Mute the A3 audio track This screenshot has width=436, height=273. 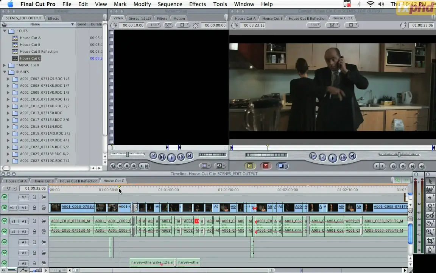4,242
